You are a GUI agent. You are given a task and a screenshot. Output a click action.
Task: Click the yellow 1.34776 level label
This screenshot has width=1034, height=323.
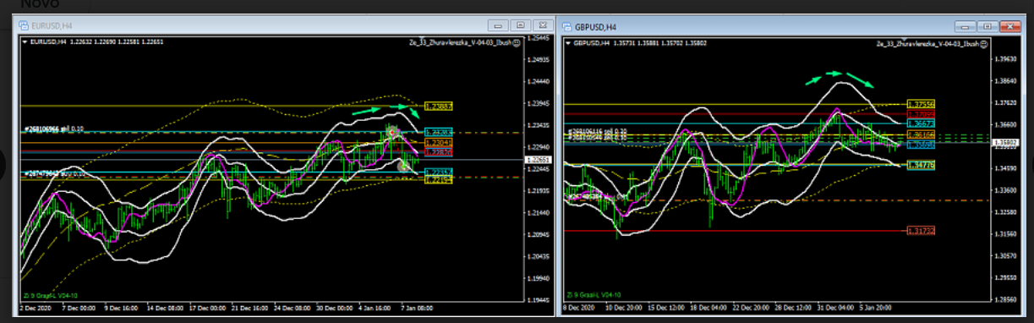click(921, 166)
